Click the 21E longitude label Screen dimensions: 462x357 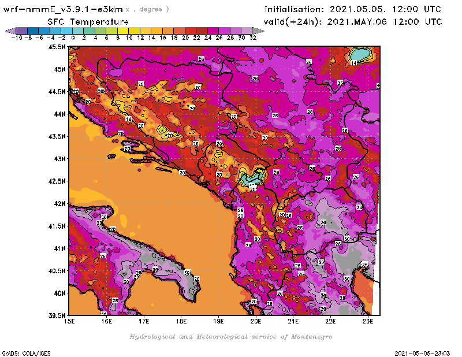click(x=293, y=321)
